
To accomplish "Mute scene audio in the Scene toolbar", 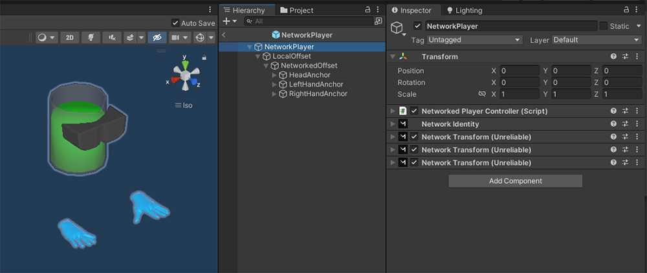I will pos(112,38).
